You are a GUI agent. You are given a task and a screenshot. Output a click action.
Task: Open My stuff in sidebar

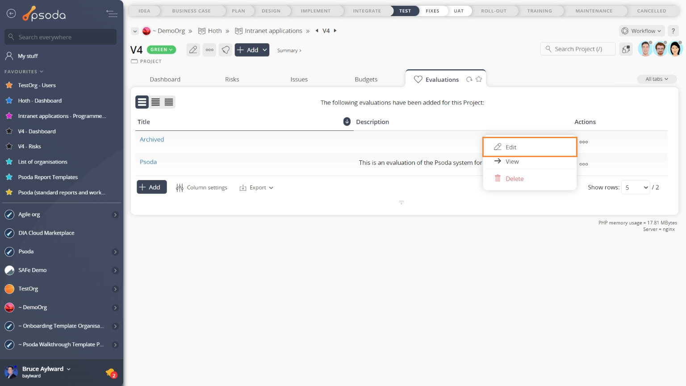tap(28, 56)
